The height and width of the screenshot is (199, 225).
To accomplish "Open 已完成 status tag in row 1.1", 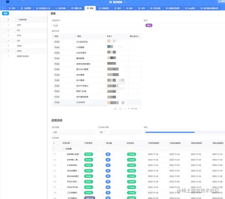I will [x=131, y=154].
